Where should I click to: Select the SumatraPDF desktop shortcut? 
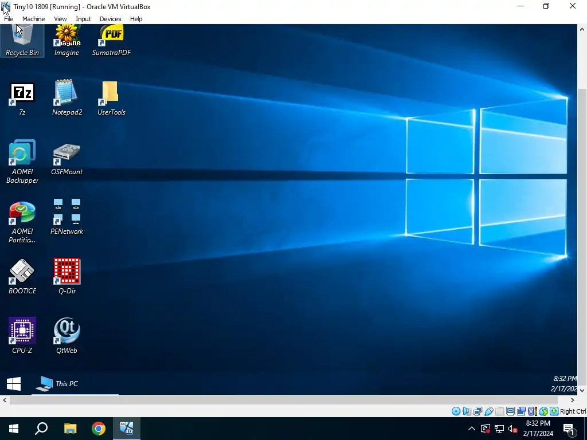(x=111, y=41)
